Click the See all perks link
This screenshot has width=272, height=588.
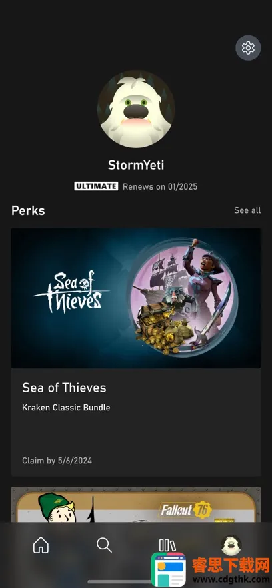pos(247,210)
